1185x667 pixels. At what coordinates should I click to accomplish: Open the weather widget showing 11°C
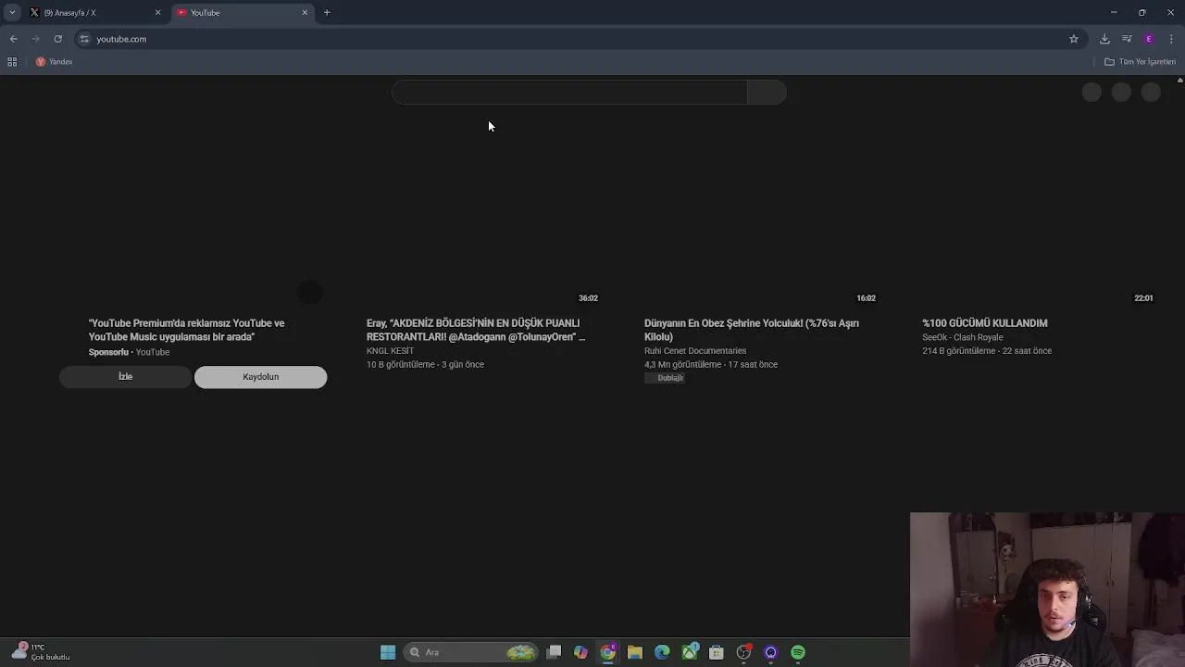coord(40,652)
